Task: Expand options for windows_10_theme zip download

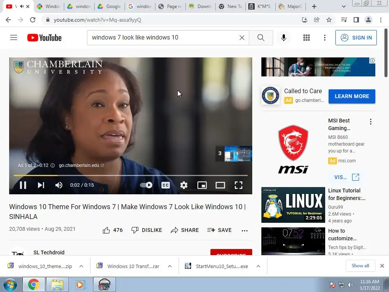Action: coord(81,266)
